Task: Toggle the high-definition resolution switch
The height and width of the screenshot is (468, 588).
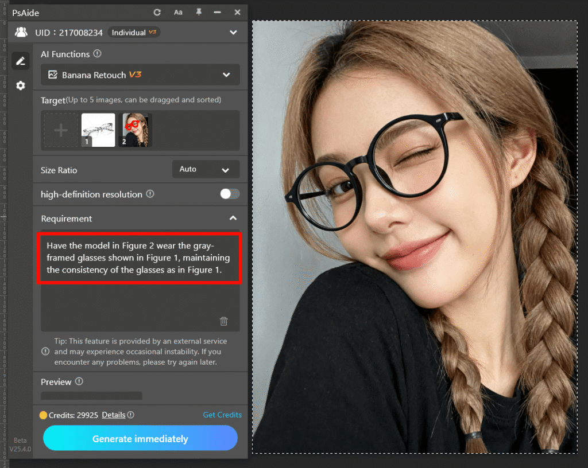Action: [230, 194]
